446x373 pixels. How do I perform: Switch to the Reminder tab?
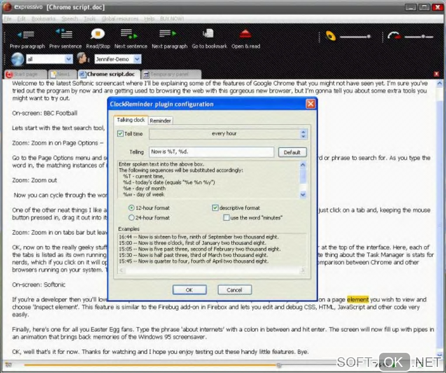[x=160, y=121]
